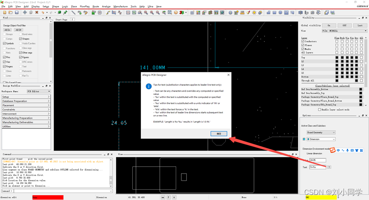369x200 pixels.
Task: Click the sun Highlight icon
Action: point(254,12)
